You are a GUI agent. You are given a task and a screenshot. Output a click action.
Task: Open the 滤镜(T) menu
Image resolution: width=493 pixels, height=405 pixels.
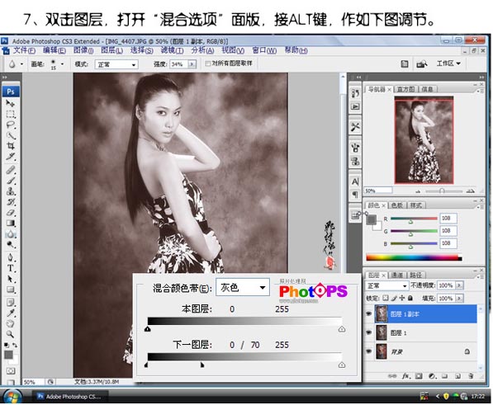point(173,50)
